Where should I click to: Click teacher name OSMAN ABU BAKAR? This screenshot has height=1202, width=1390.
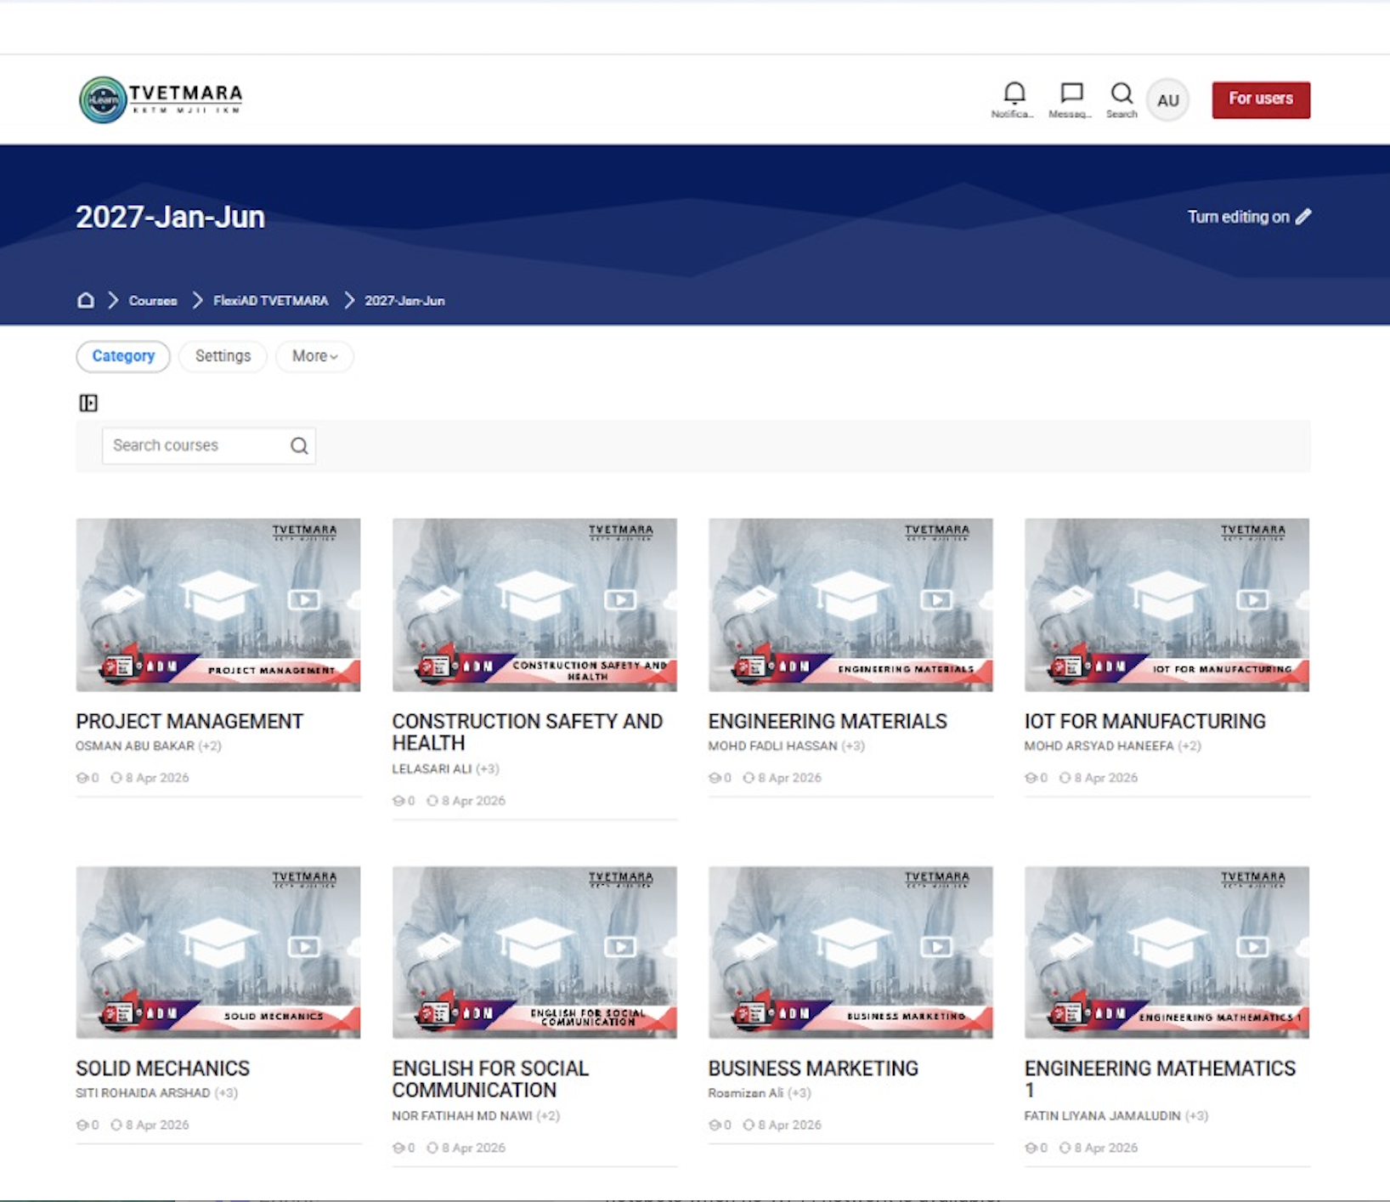tap(135, 746)
